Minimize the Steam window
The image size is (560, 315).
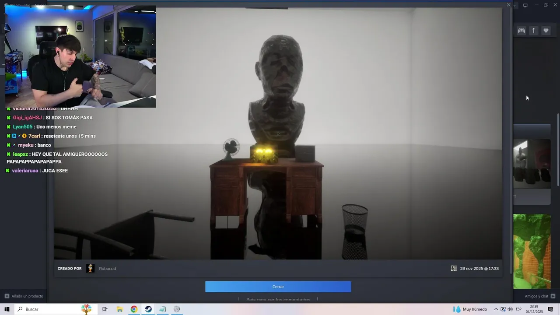coord(536,5)
